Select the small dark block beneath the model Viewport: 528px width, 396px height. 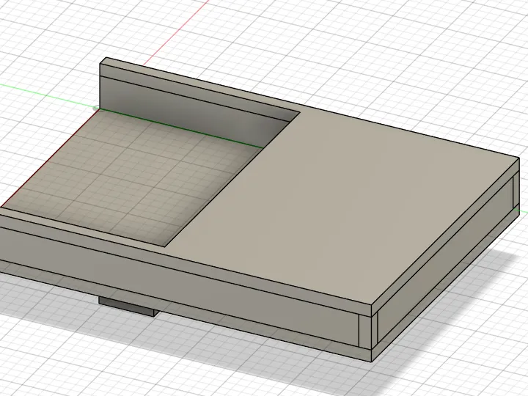(128, 307)
